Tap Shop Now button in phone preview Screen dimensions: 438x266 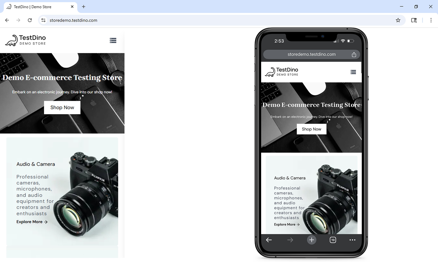[x=311, y=129]
